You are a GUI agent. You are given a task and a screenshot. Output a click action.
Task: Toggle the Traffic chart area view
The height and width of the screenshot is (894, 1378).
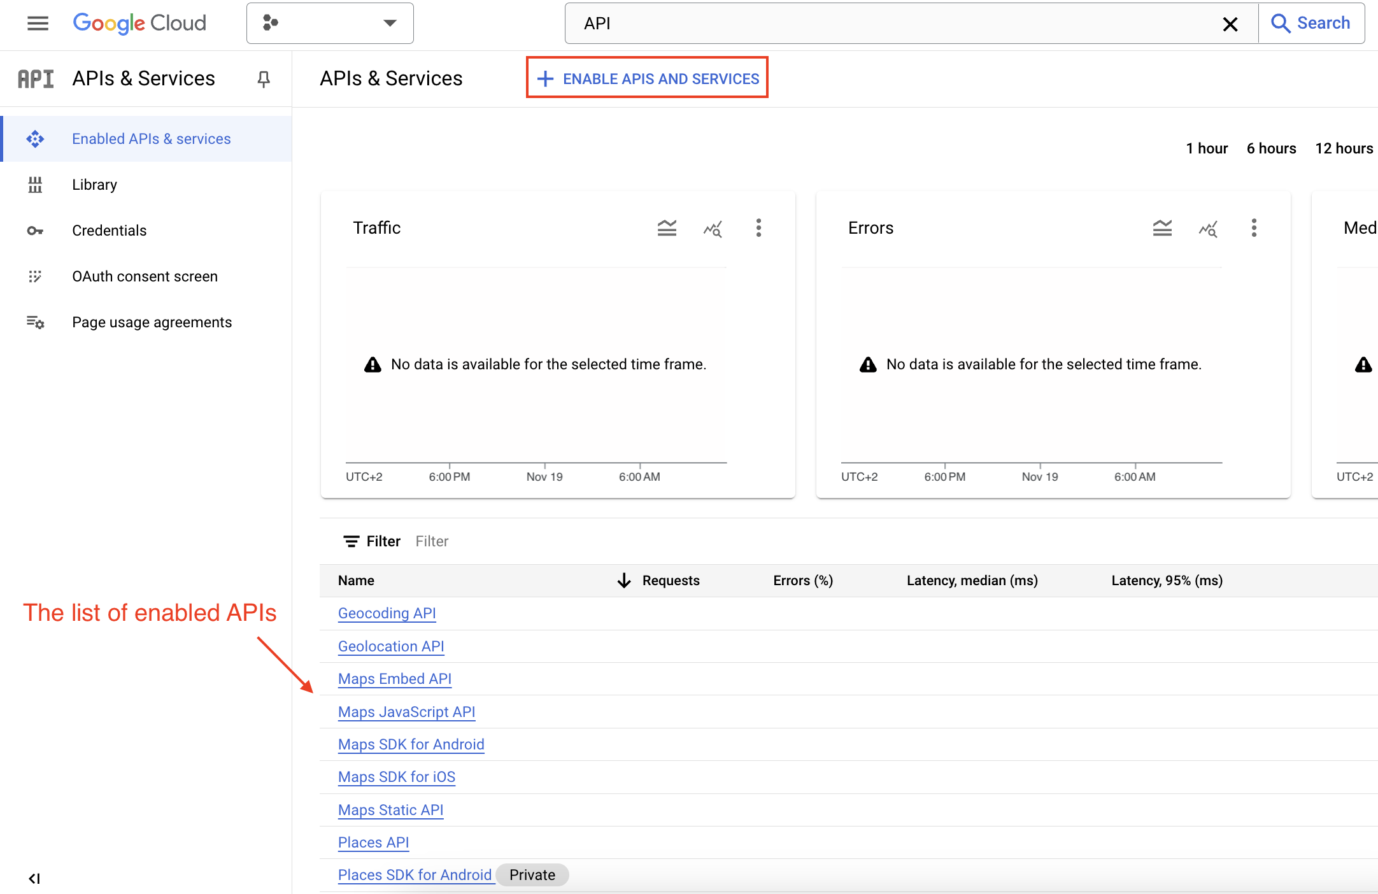point(666,227)
